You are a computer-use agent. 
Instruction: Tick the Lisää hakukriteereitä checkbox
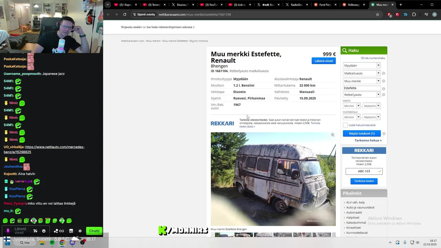pos(345,125)
